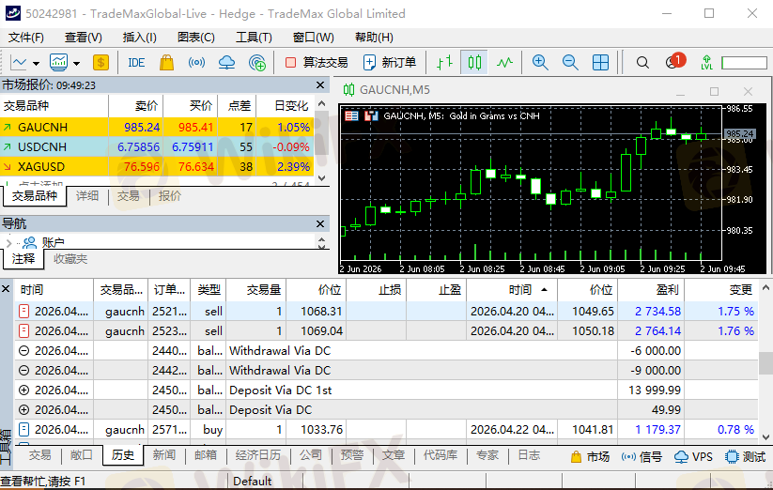773x490 pixels.
Task: Open the 查看(V) menu
Action: 84,38
